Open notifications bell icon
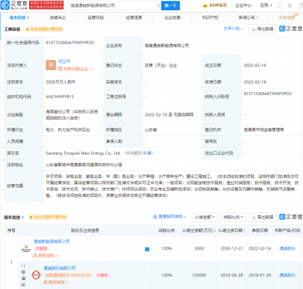 290,5
